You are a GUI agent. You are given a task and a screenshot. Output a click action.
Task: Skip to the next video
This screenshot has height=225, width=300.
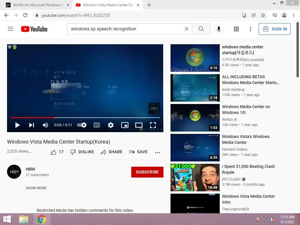[x=32, y=125]
